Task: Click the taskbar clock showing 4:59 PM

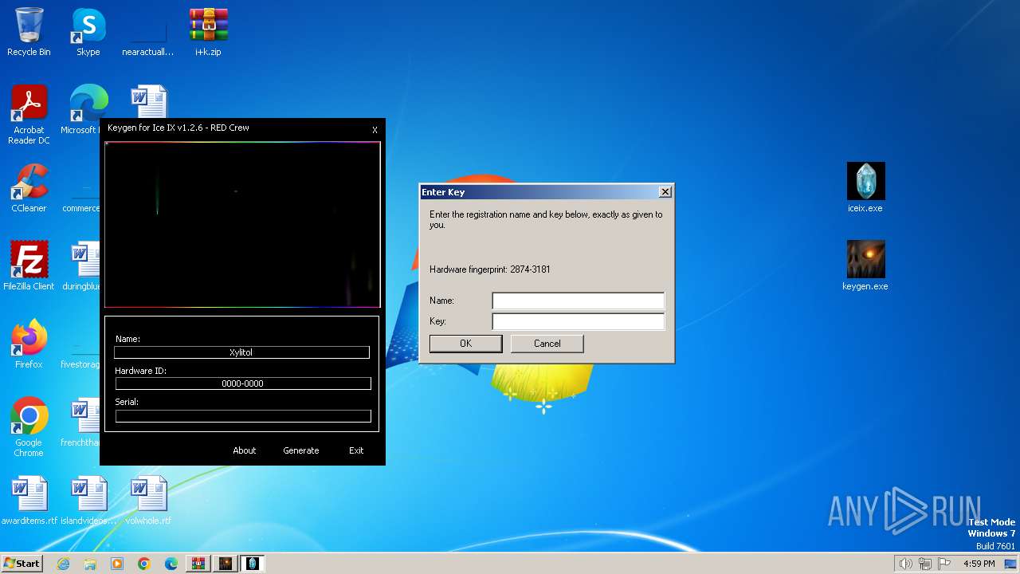Action: pyautogui.click(x=979, y=564)
